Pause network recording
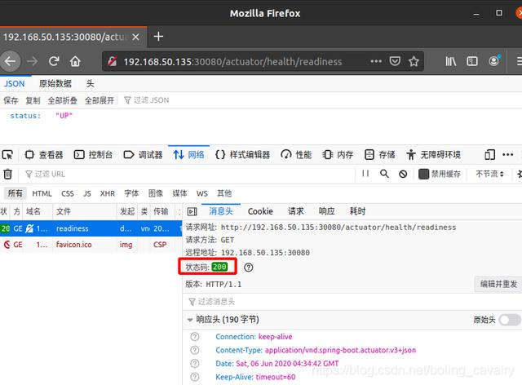522x385 pixels. (x=365, y=174)
